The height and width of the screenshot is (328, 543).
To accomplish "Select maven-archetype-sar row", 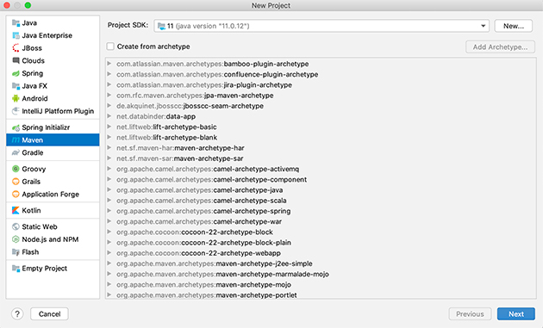I will [321, 158].
